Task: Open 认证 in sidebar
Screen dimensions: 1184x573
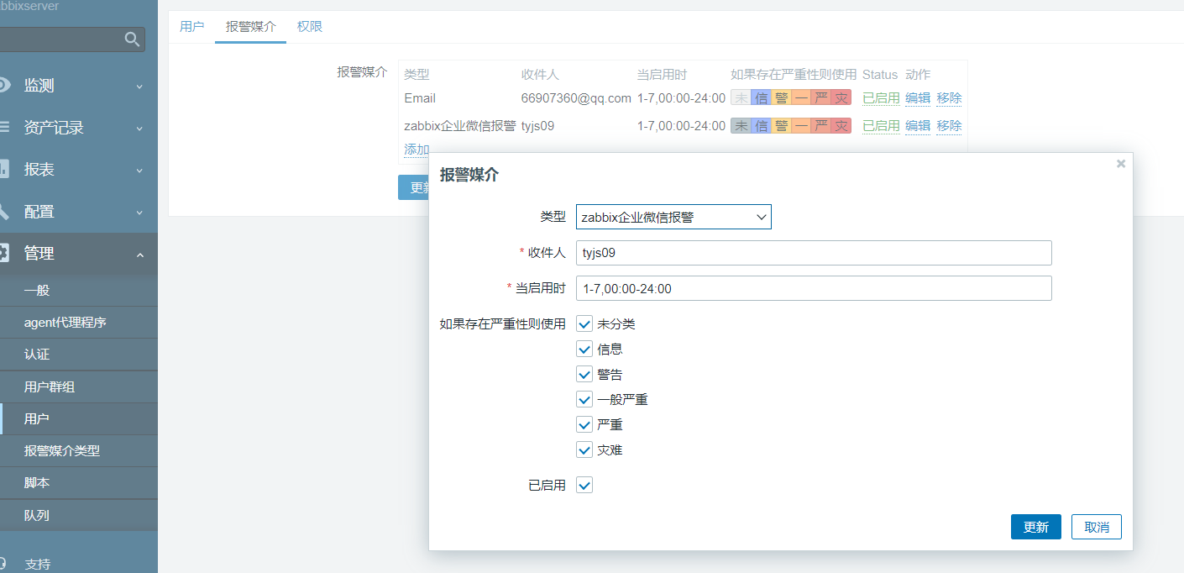Action: pos(79,355)
